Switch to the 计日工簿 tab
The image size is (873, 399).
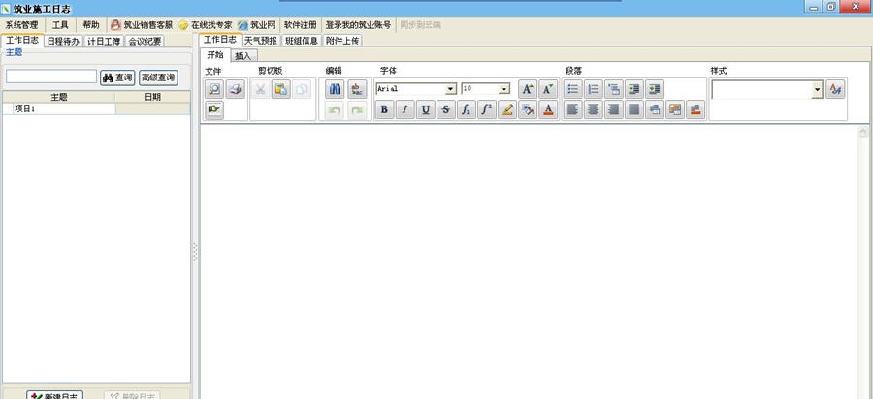tap(104, 41)
